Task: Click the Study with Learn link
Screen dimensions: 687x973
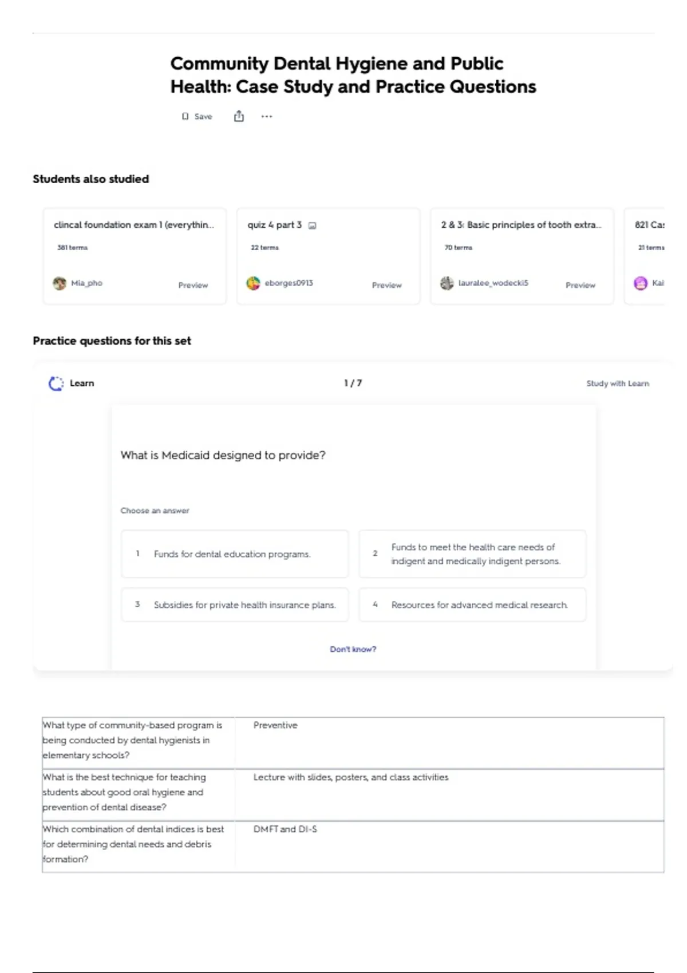Action: click(x=618, y=383)
